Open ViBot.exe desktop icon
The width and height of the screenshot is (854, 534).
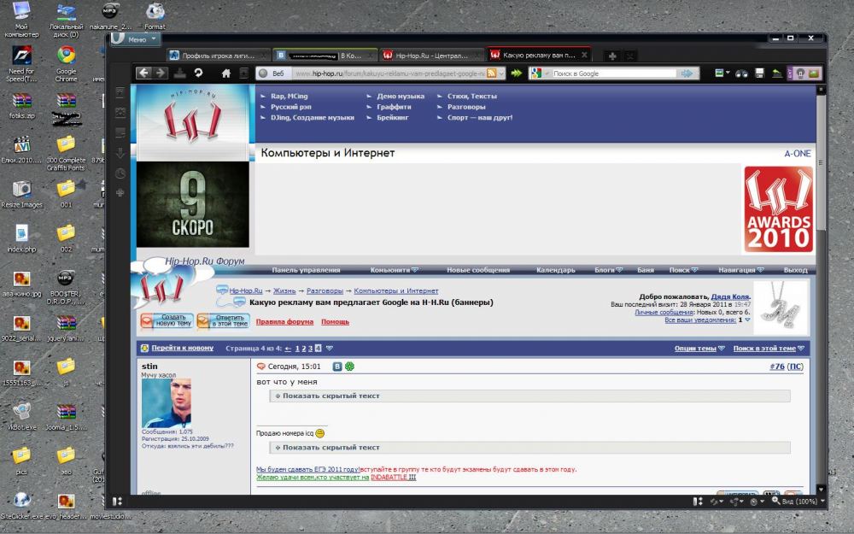point(21,417)
